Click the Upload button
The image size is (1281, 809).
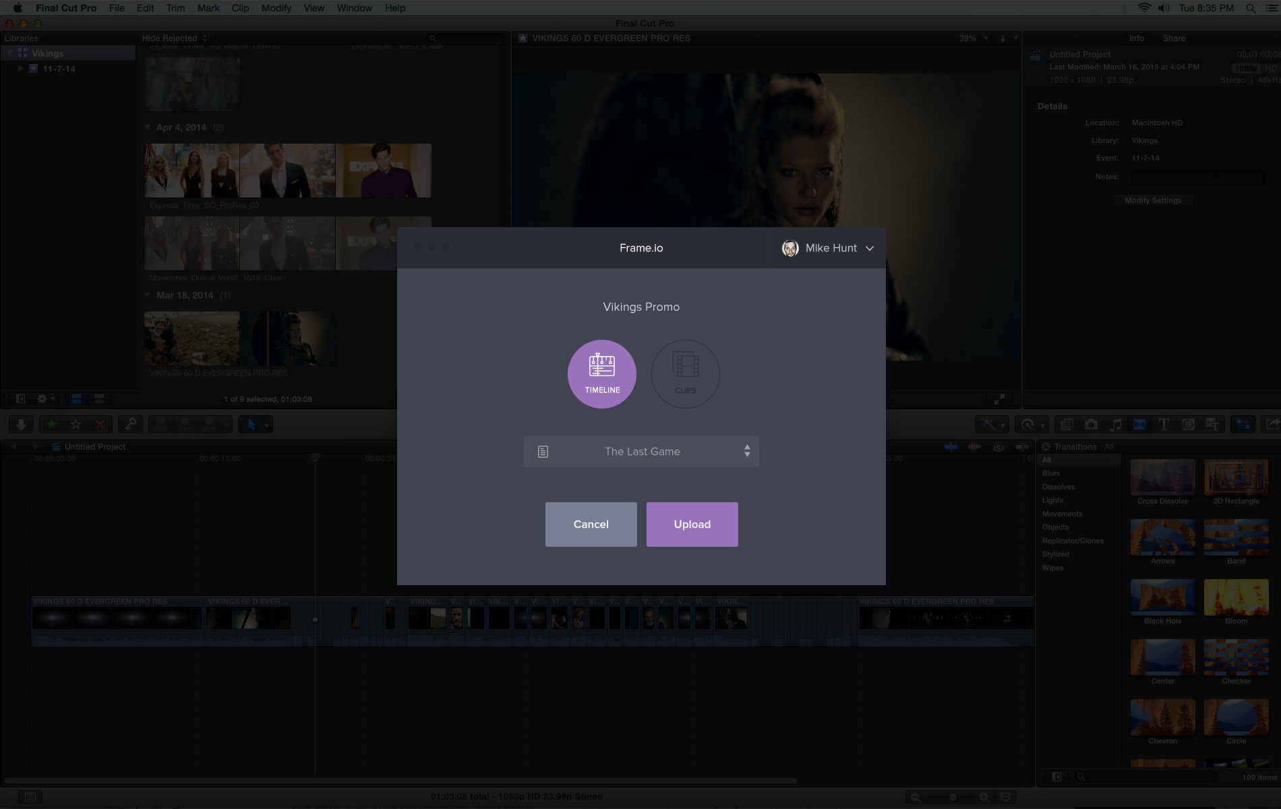(x=692, y=525)
